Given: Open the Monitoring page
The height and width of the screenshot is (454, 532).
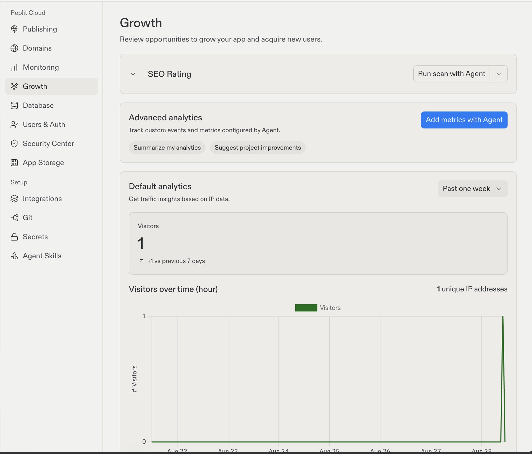Looking at the screenshot, I should pyautogui.click(x=52, y=67).
